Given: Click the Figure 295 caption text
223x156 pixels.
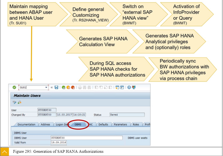Looking at the screenshot, I should tap(58, 152).
